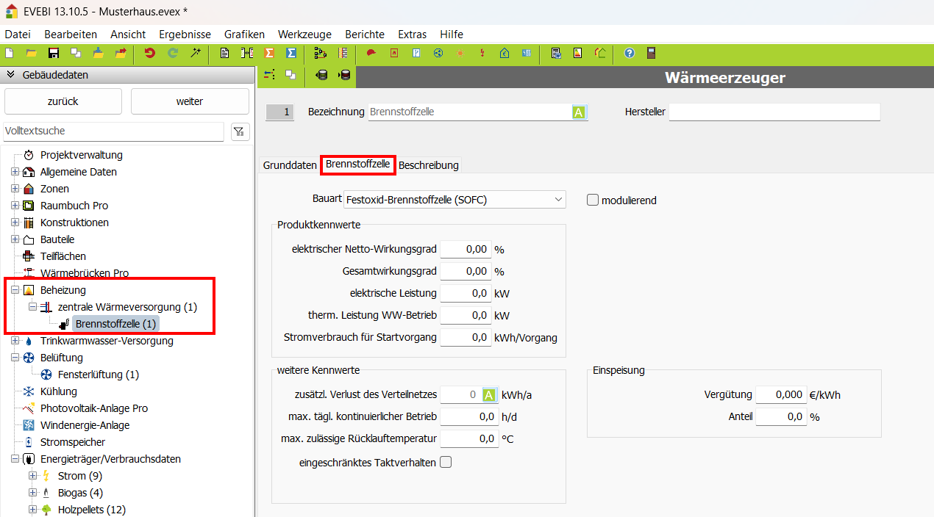This screenshot has height=517, width=934.
Task: Click the open folder toolbar icon
Action: click(31, 53)
